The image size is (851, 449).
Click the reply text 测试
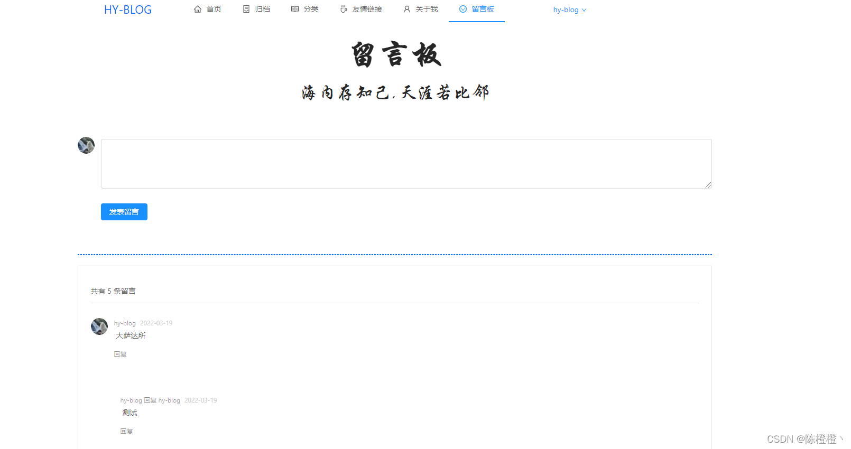click(x=129, y=413)
